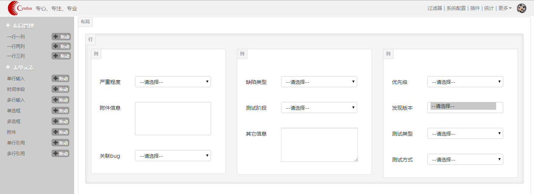Expand the 优先级 select box

coord(465,82)
